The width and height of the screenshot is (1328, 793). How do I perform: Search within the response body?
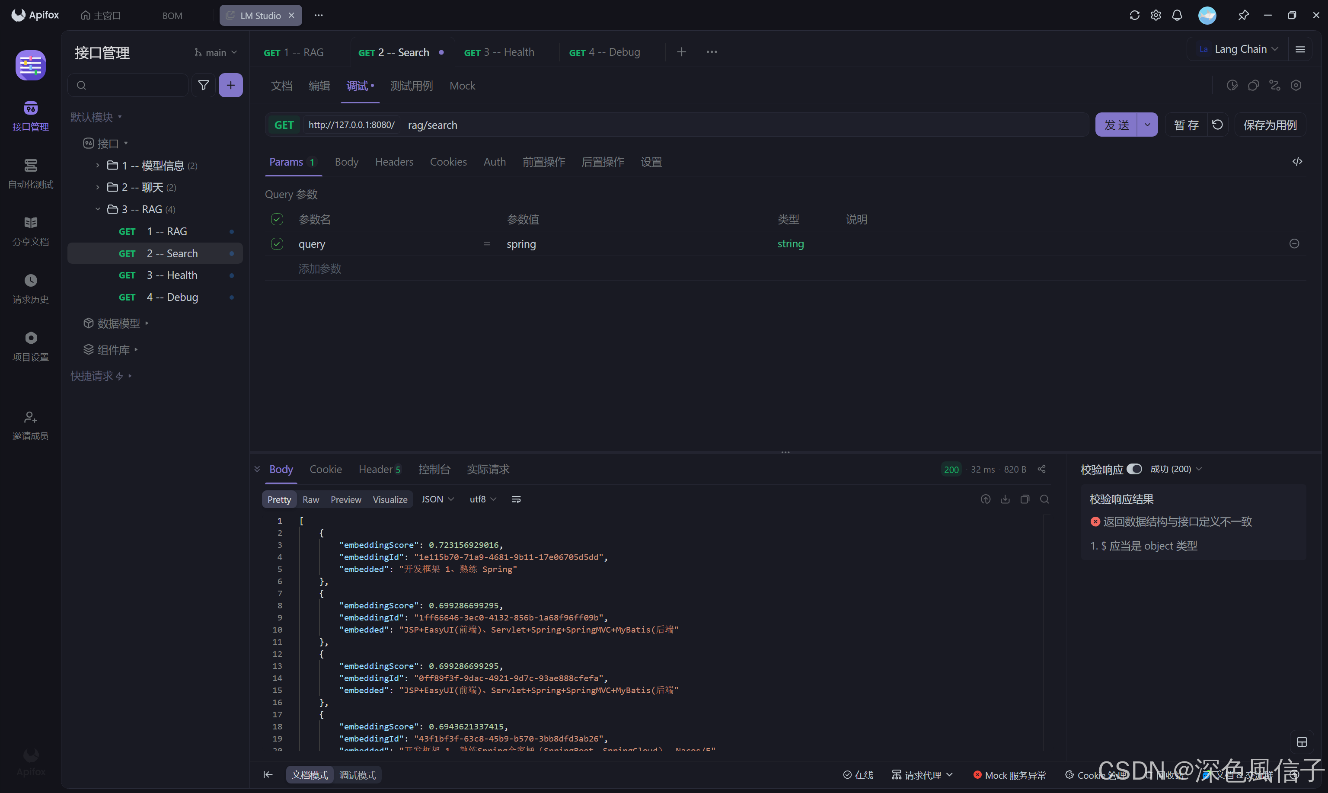[1044, 499]
